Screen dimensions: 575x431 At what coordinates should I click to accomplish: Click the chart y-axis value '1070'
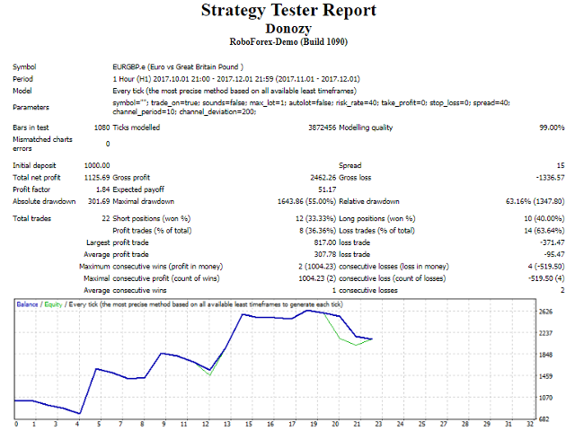[x=545, y=398]
